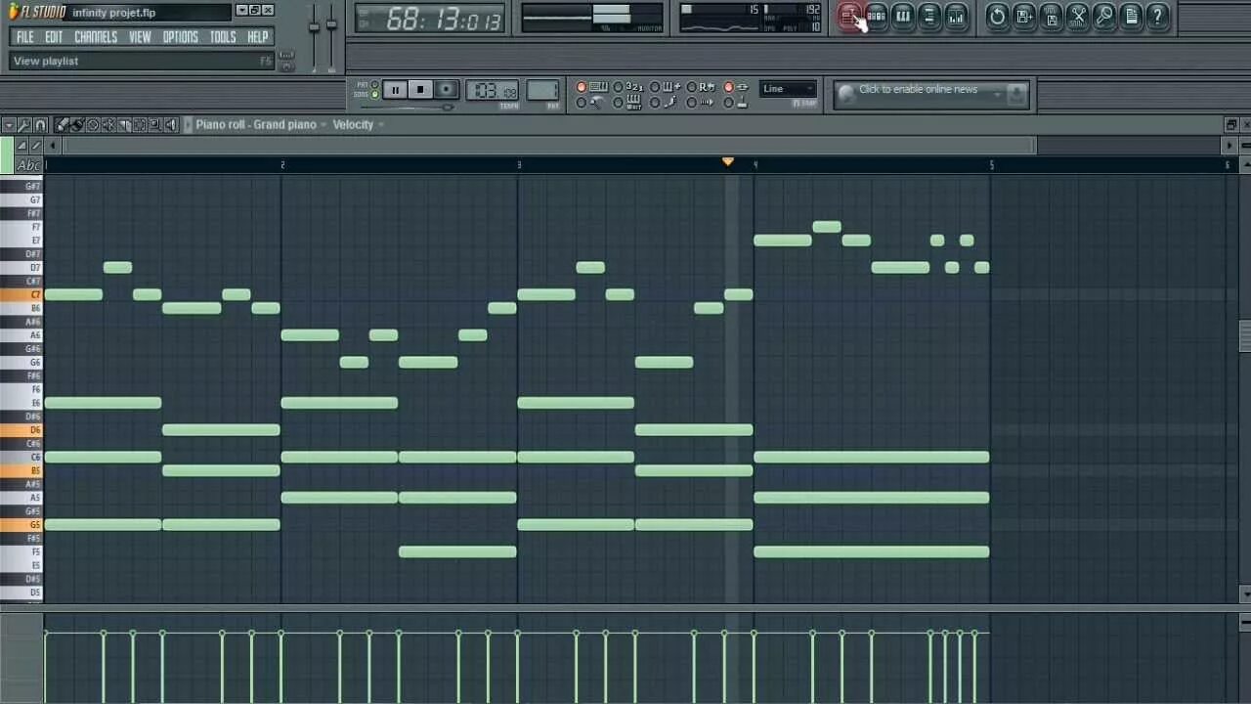Open the project info document icon
This screenshot has width=1251, height=704.
[x=1131, y=16]
